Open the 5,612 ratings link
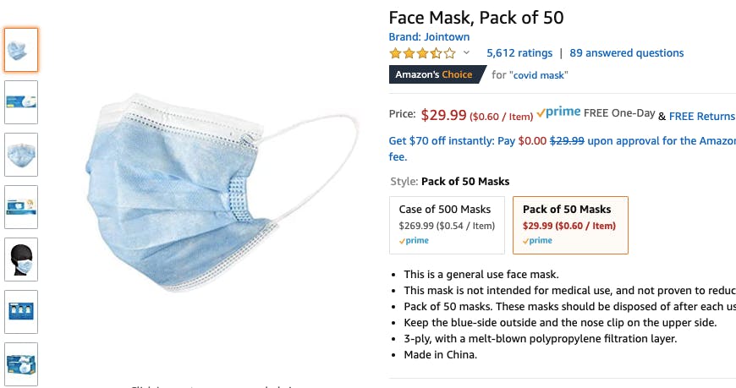This screenshot has width=736, height=388. 519,53
